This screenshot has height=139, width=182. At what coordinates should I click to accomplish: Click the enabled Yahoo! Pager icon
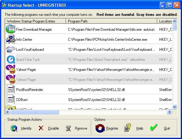11,69
